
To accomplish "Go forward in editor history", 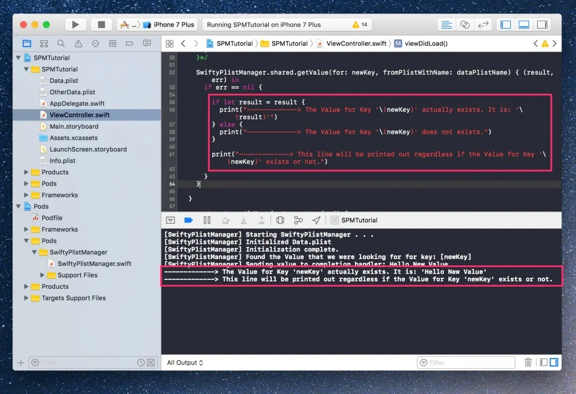I will pos(196,43).
